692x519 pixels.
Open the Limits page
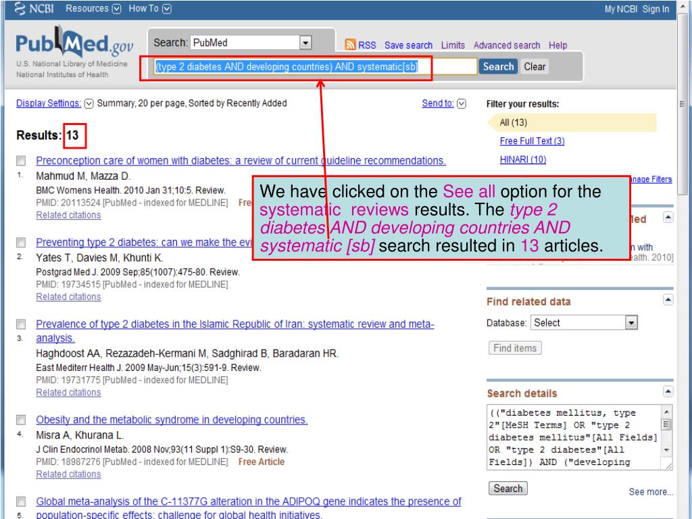(453, 45)
